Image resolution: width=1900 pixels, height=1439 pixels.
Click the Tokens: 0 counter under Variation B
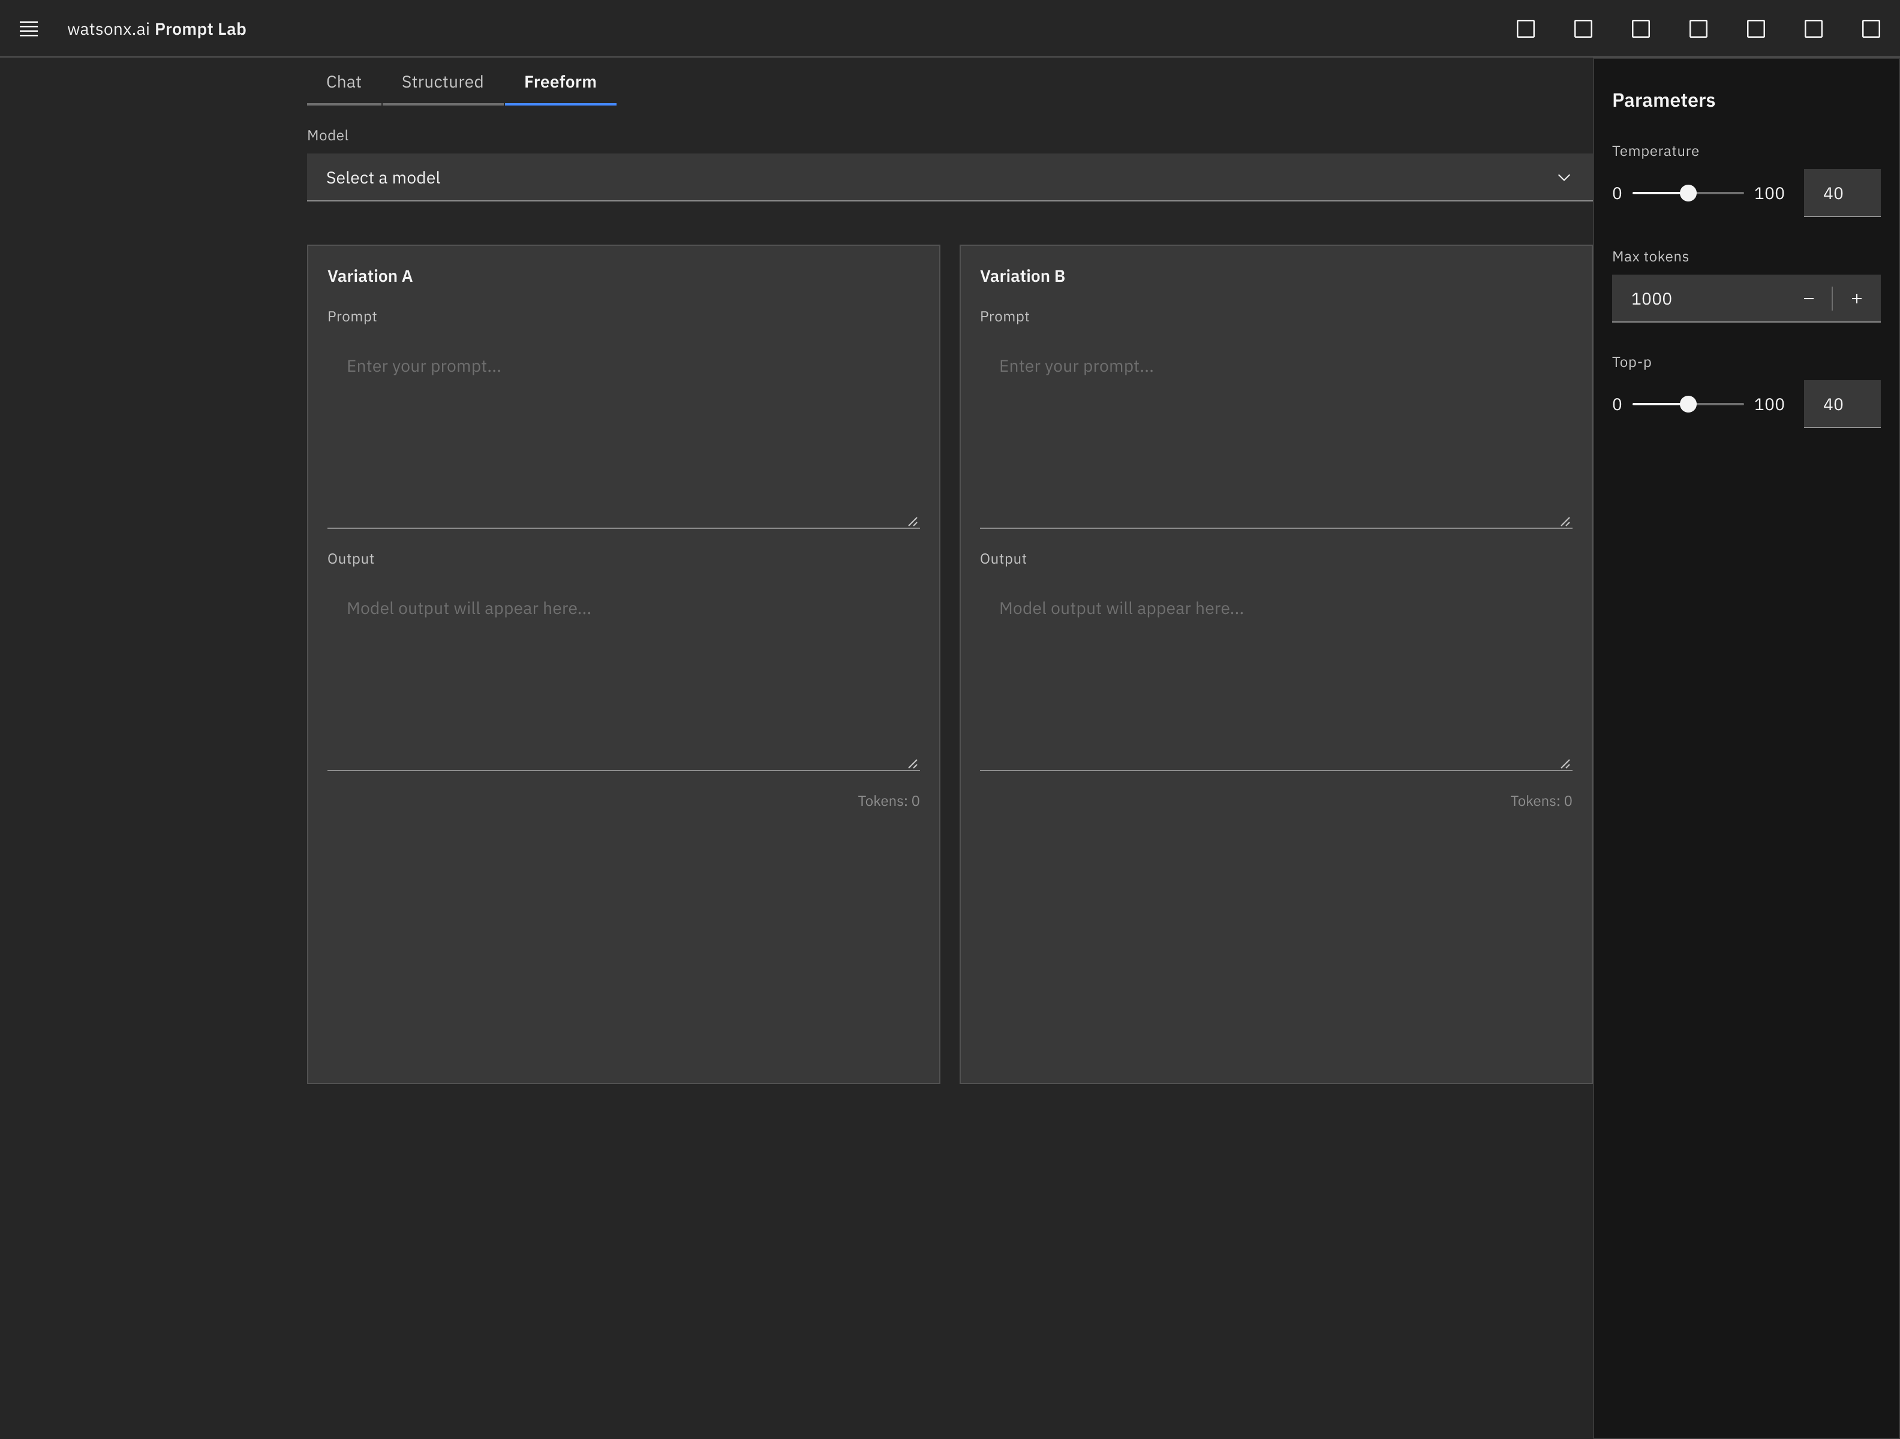coord(1541,801)
